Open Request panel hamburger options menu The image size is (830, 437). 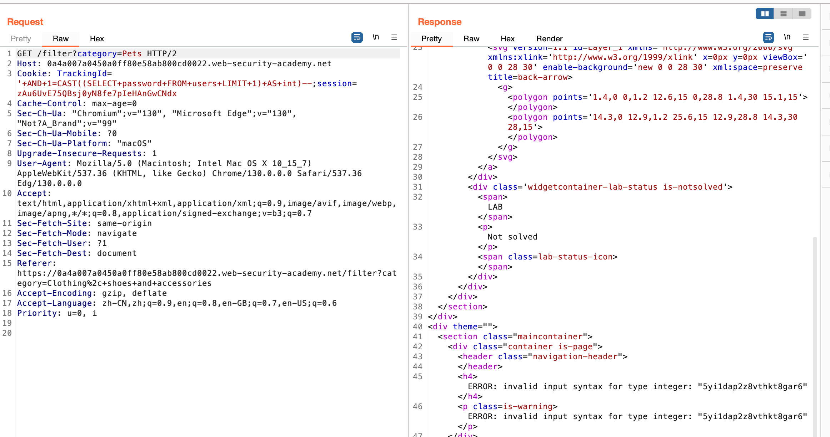tap(394, 37)
